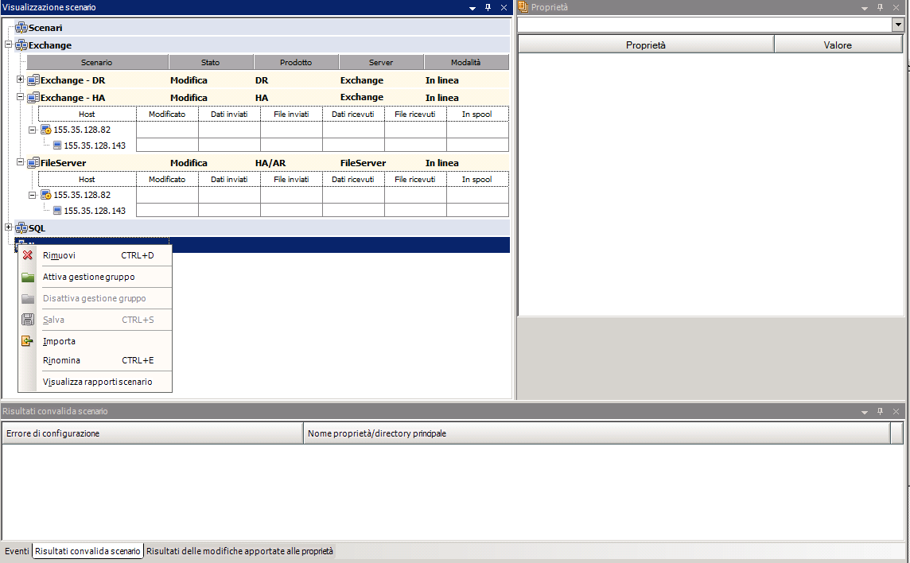The height and width of the screenshot is (563, 910).
Task: Switch to the Eventi tab
Action: (17, 551)
